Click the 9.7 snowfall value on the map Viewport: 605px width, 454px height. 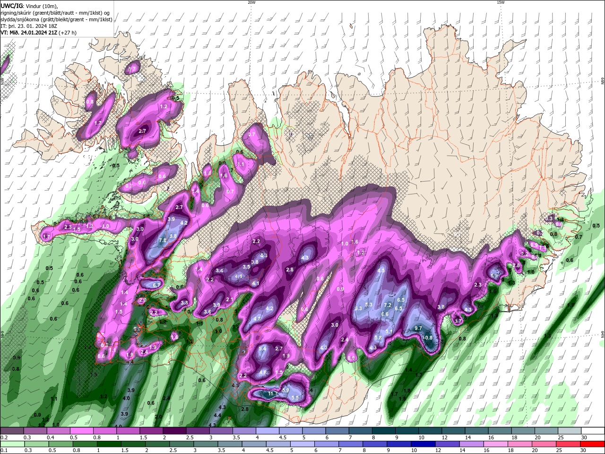point(418,328)
